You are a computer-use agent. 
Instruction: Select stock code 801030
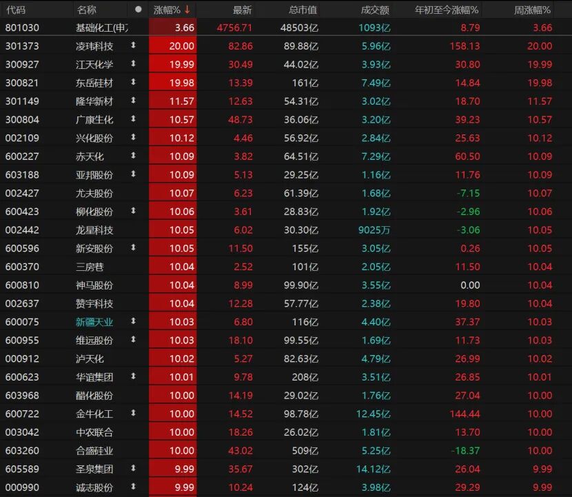22,28
